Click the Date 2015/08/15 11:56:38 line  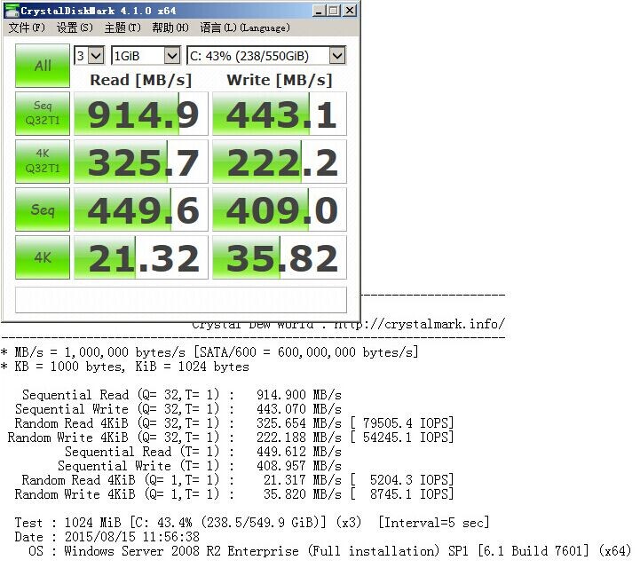(x=107, y=537)
